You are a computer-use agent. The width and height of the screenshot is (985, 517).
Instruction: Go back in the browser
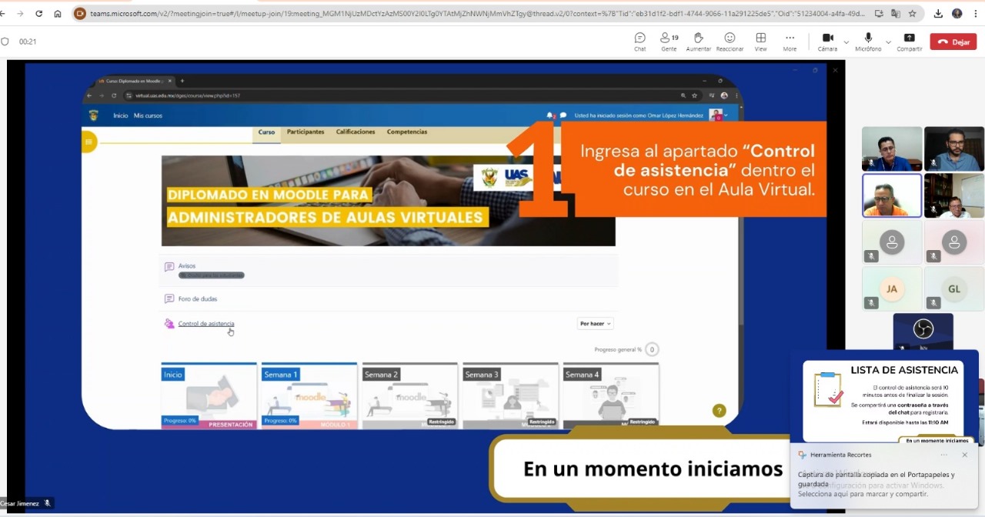pos(4,13)
